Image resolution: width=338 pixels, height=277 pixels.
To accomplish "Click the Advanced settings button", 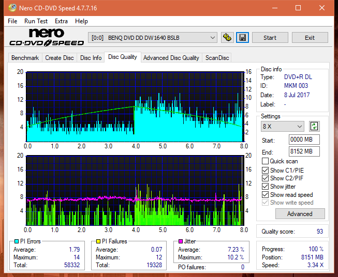I will pos(300,214).
